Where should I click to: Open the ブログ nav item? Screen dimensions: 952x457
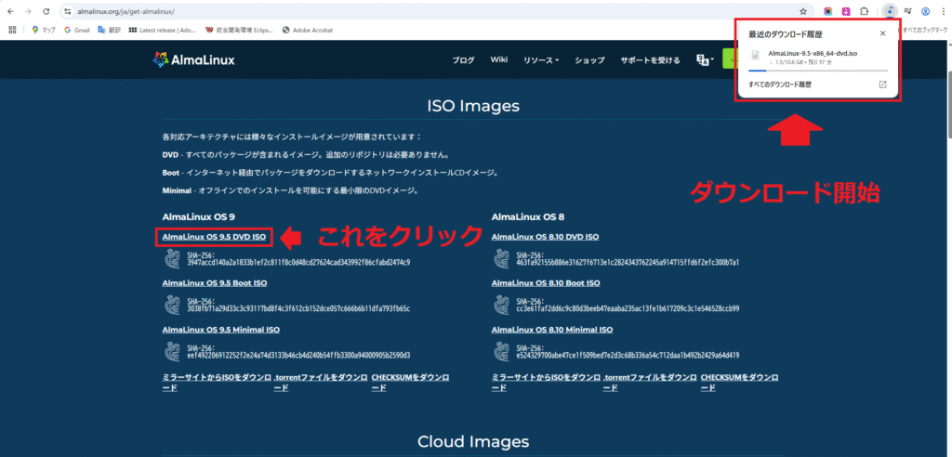coord(463,60)
